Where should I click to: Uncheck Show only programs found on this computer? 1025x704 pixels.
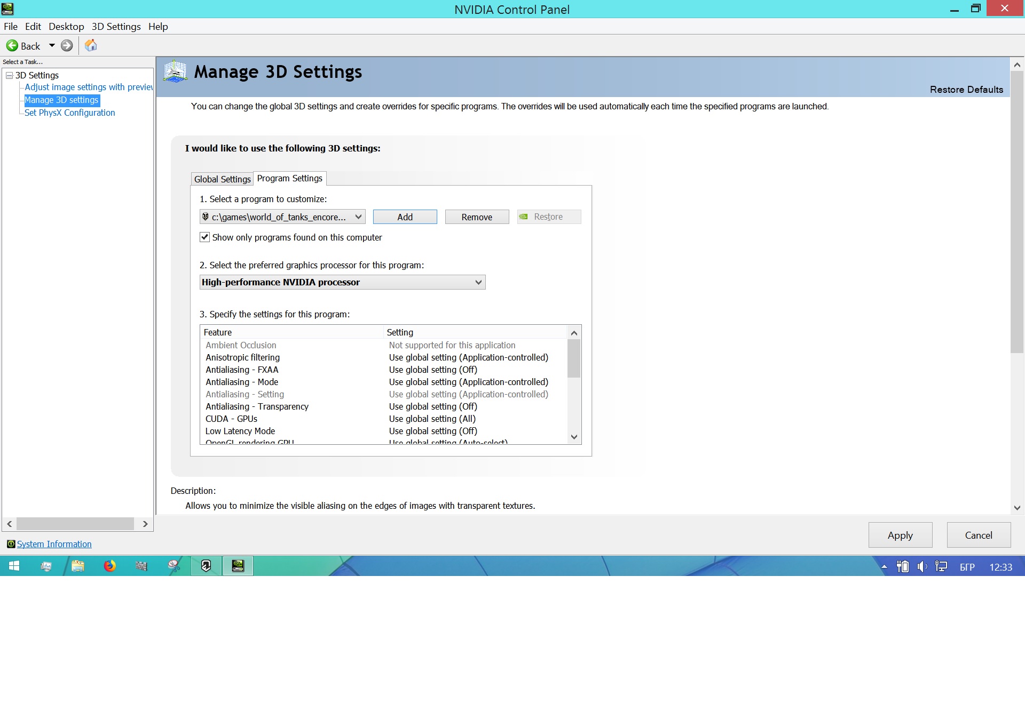[204, 237]
